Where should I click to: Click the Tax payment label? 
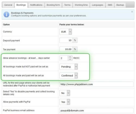tap(9, 50)
